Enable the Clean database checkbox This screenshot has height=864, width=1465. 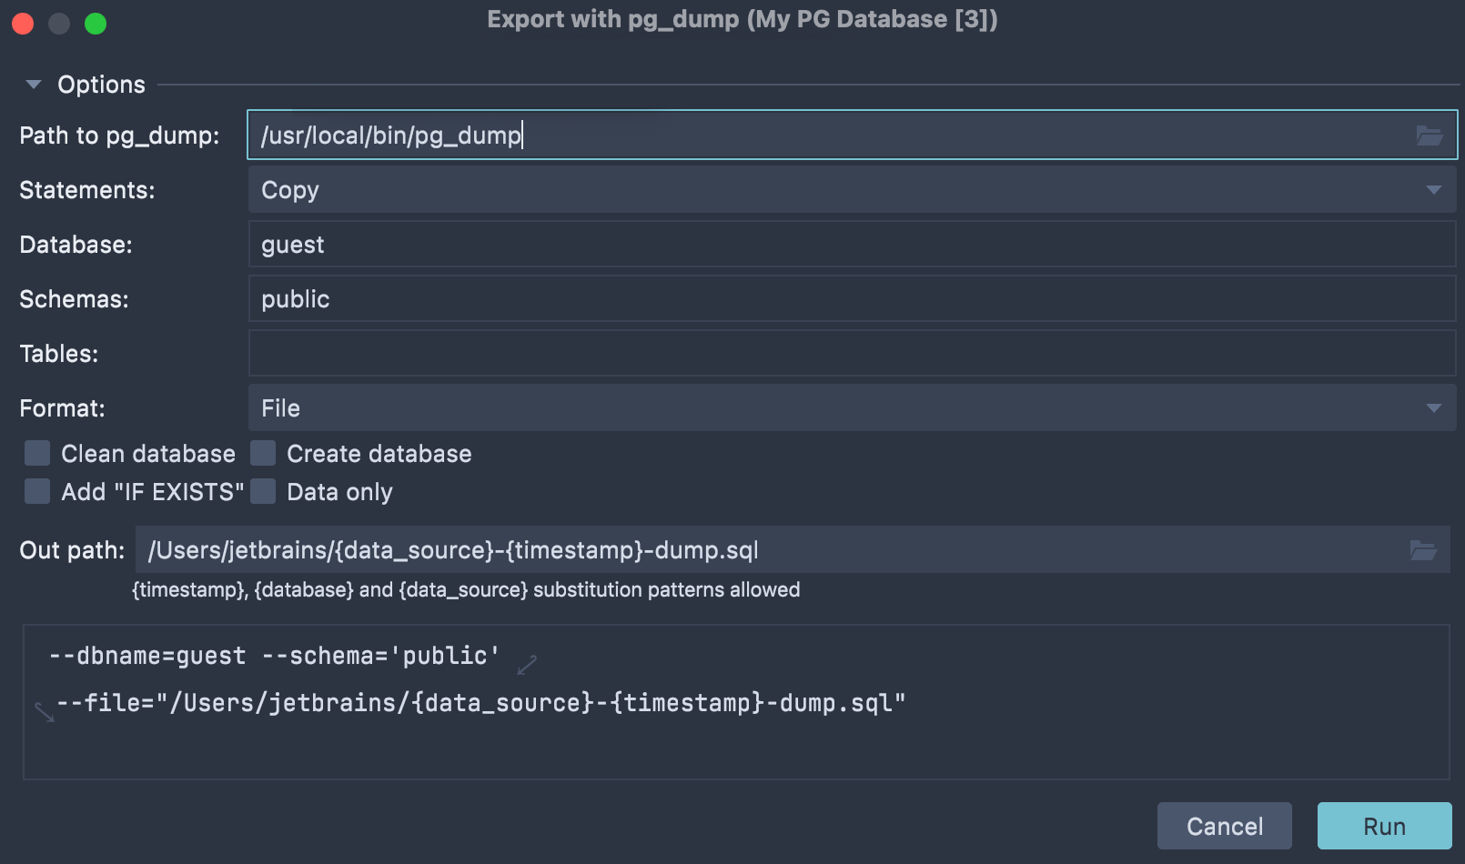click(37, 453)
